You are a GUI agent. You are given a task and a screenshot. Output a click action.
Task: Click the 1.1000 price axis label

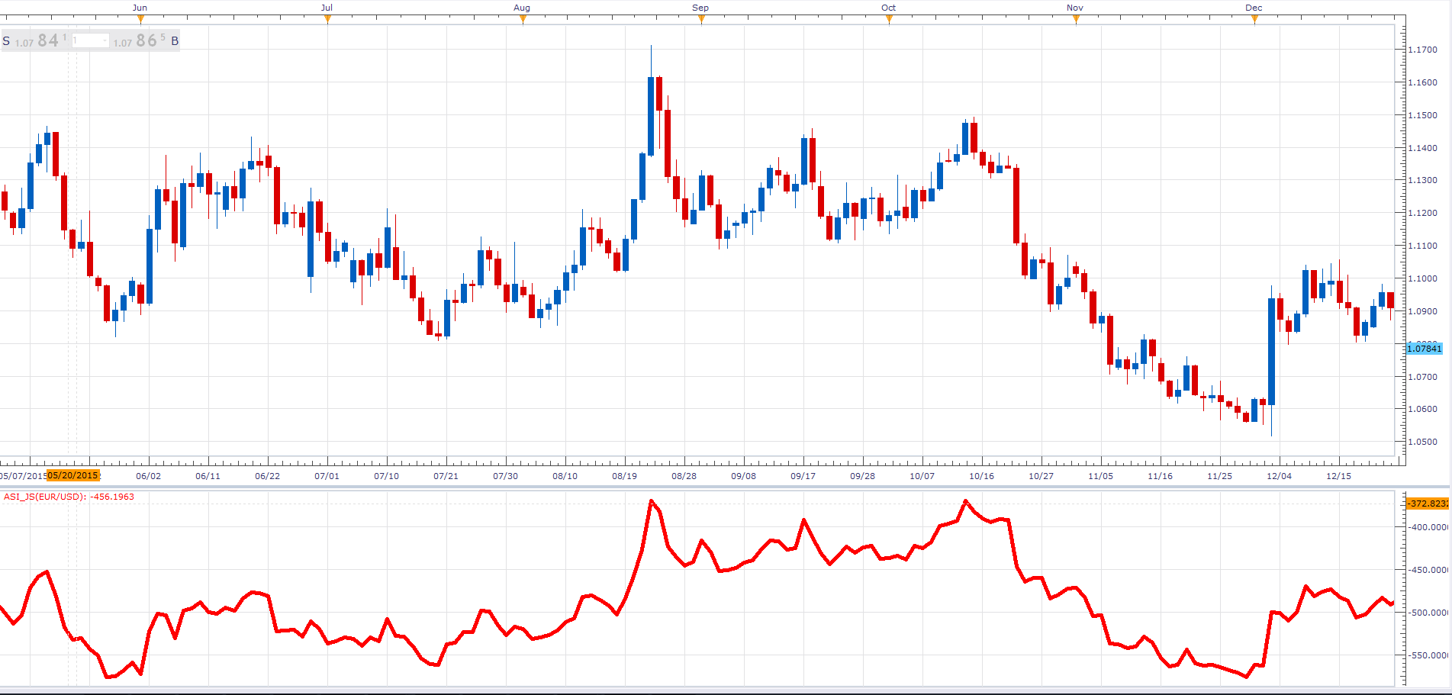tap(1422, 278)
